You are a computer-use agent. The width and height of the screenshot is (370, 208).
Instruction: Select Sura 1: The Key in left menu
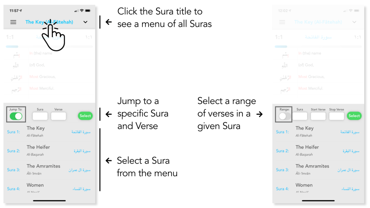click(x=49, y=132)
